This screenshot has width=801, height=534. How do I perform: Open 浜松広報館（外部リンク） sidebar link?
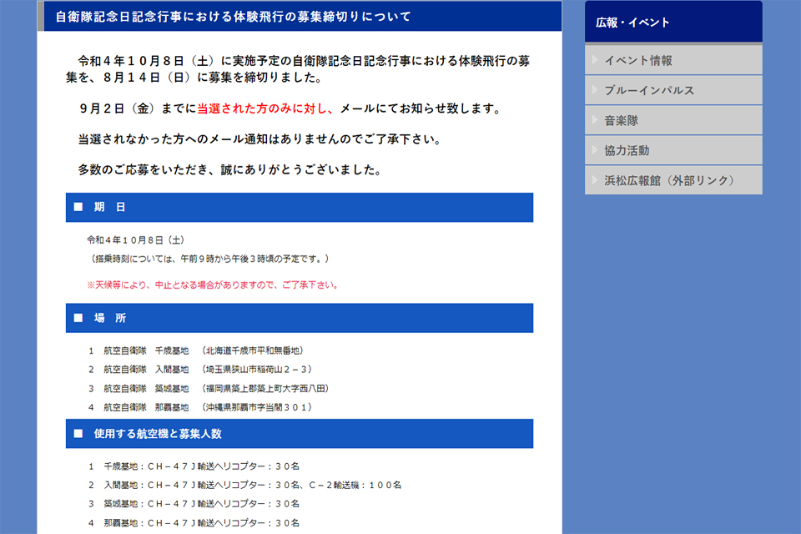673,180
